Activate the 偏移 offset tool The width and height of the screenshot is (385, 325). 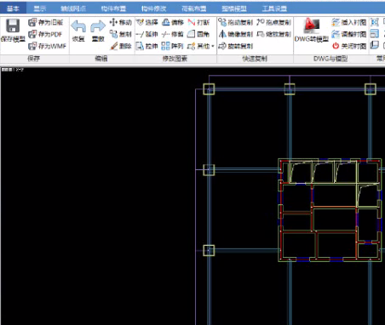[x=173, y=22]
